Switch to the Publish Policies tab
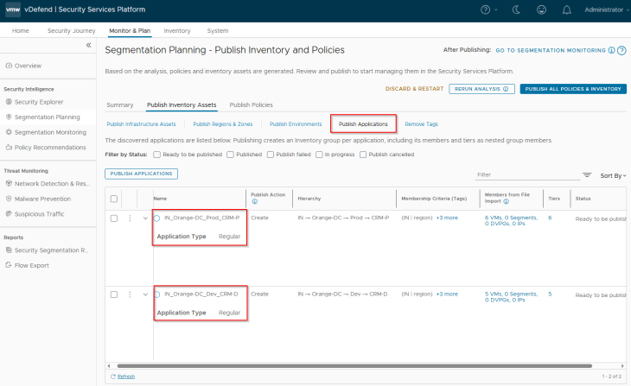Screen dimensions: 631x386 click(251, 104)
